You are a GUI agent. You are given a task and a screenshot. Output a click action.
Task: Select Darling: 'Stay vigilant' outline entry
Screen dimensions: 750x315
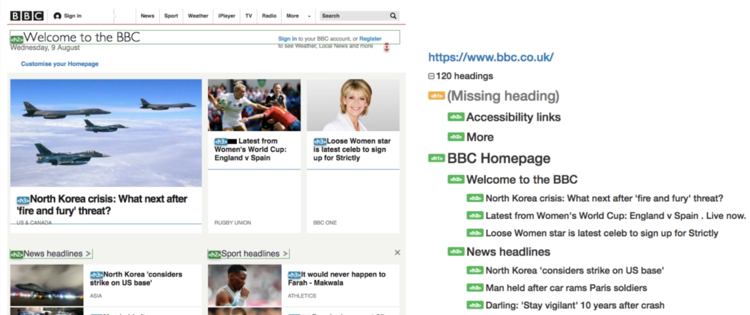click(575, 306)
